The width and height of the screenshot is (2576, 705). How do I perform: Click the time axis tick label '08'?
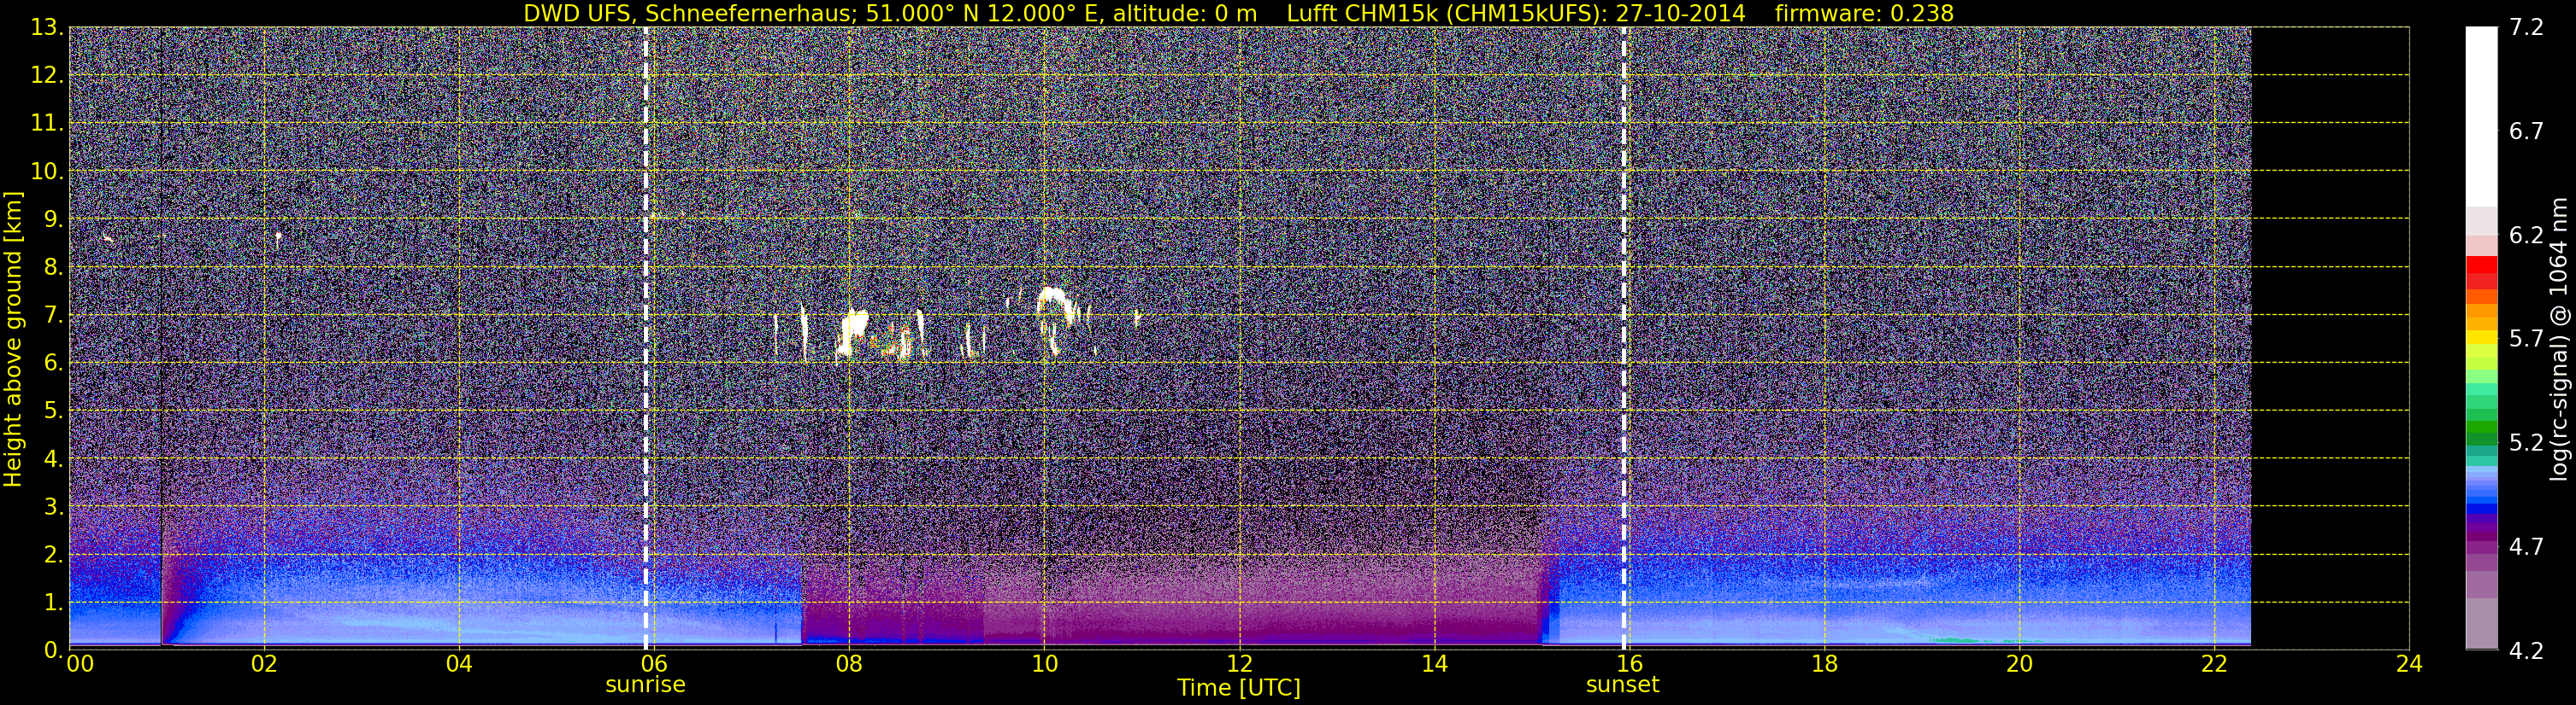[849, 664]
